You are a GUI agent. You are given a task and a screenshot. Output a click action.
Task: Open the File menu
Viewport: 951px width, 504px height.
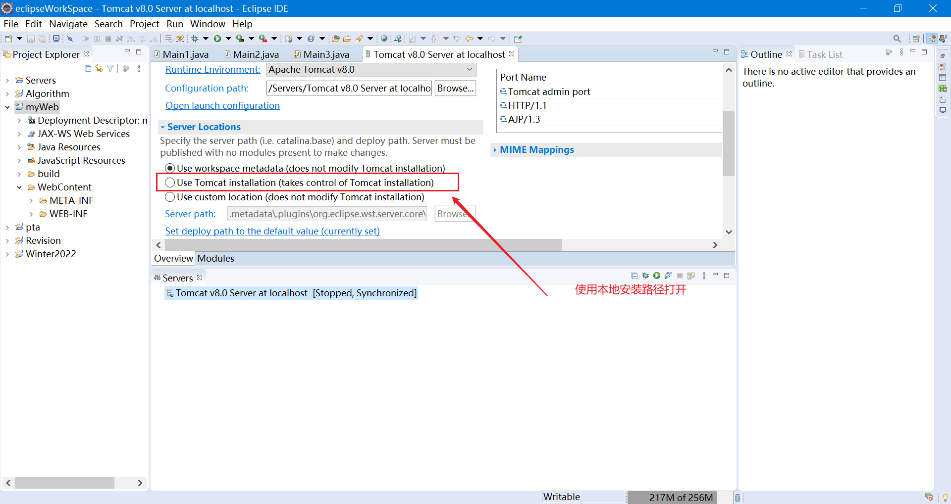(11, 24)
